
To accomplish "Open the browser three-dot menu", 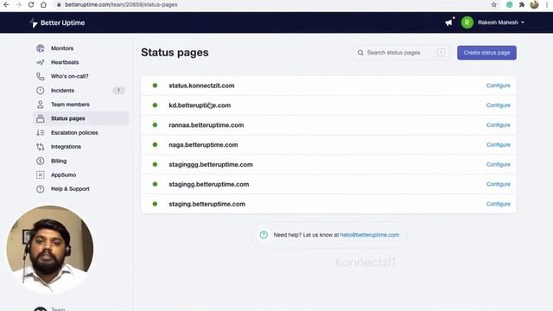I will 547,4.
